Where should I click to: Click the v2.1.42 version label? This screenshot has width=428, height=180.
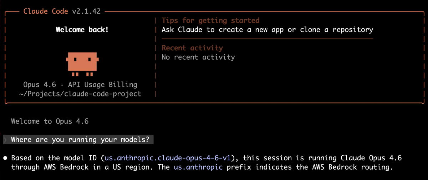[86, 11]
